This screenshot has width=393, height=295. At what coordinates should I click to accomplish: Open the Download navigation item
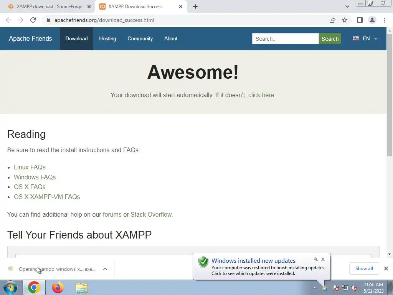point(76,39)
